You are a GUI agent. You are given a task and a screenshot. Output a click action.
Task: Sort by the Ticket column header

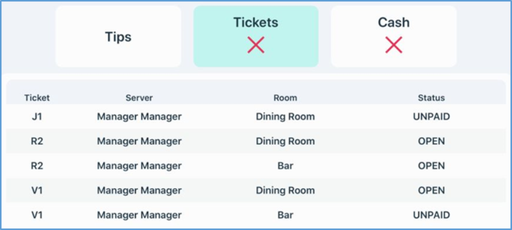(37, 98)
